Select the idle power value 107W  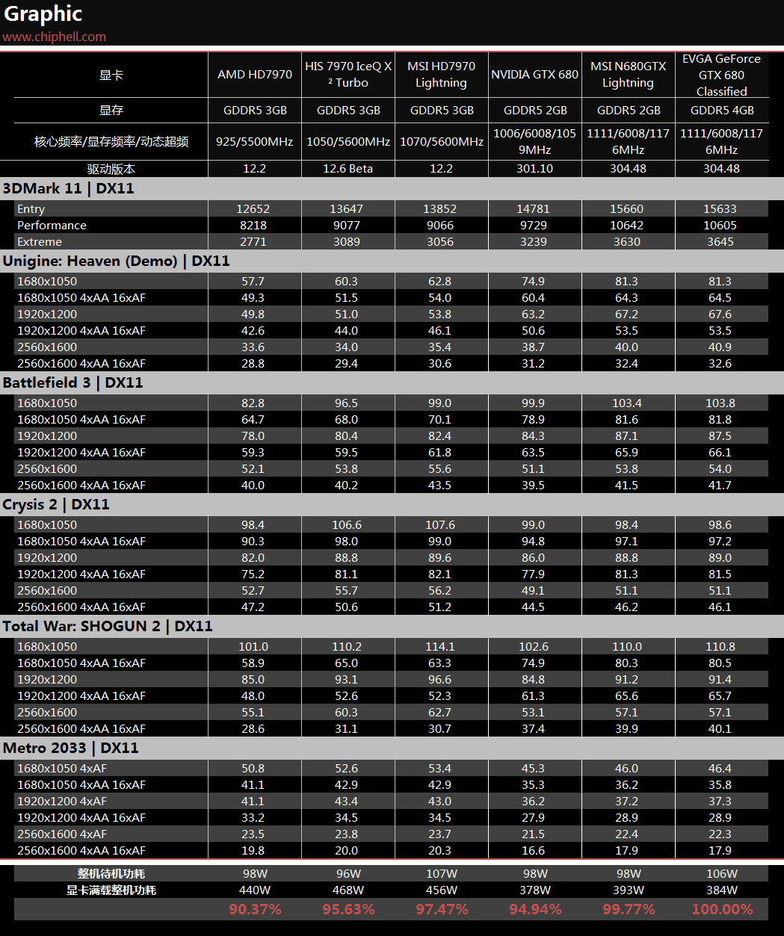(x=442, y=874)
